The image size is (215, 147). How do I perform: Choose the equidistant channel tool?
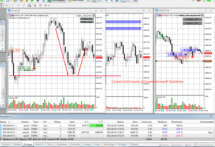tap(29, 5)
